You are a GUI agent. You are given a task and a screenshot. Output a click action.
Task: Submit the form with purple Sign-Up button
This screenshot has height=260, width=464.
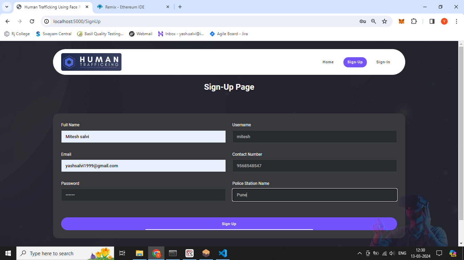[x=229, y=224]
